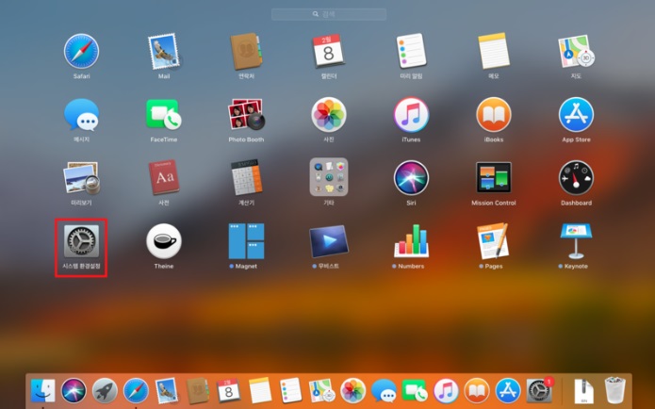
Task: Open the Contacts (연락처) app in Launchpad
Action: coord(246,52)
